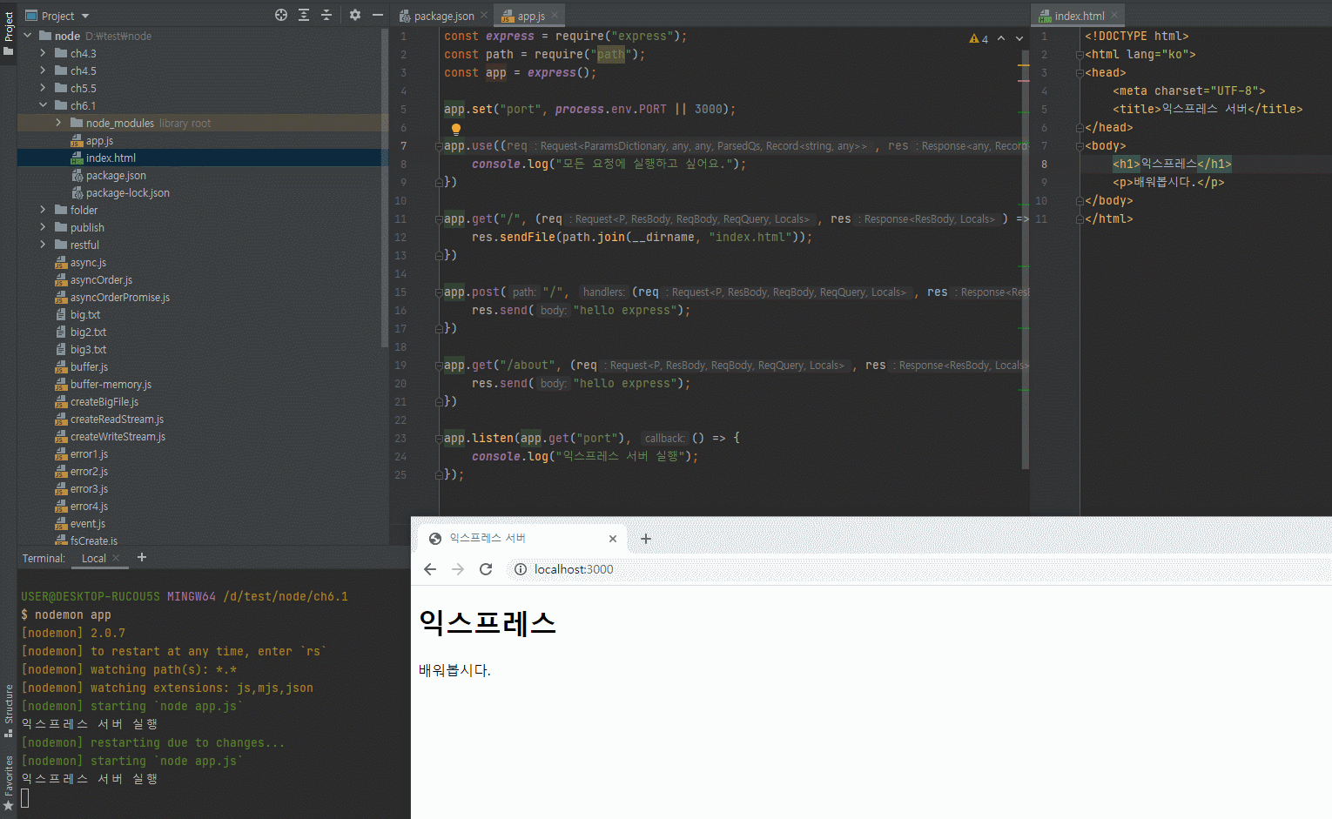The image size is (1332, 819).
Task: Add a new terminal session tab
Action: (x=142, y=558)
